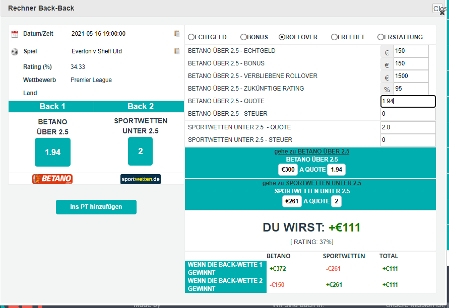This screenshot has width=449, height=308.
Task: Edit the Betano Bonus amount field
Action: point(411,63)
